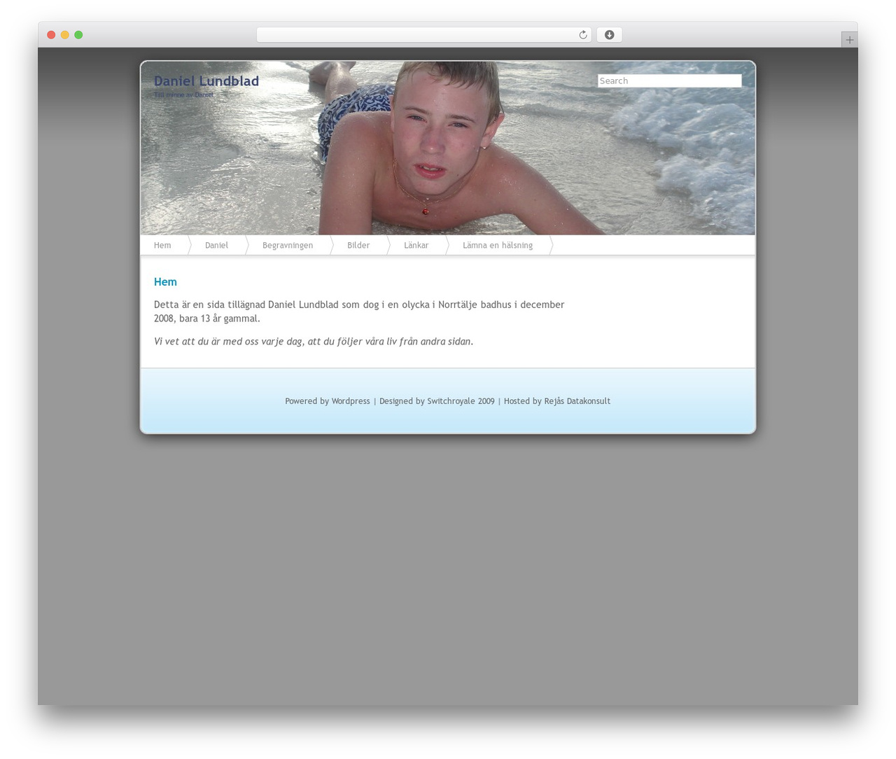The height and width of the screenshot is (759, 896).
Task: Open the Rejås Datakonsult footer link
Action: 577,401
